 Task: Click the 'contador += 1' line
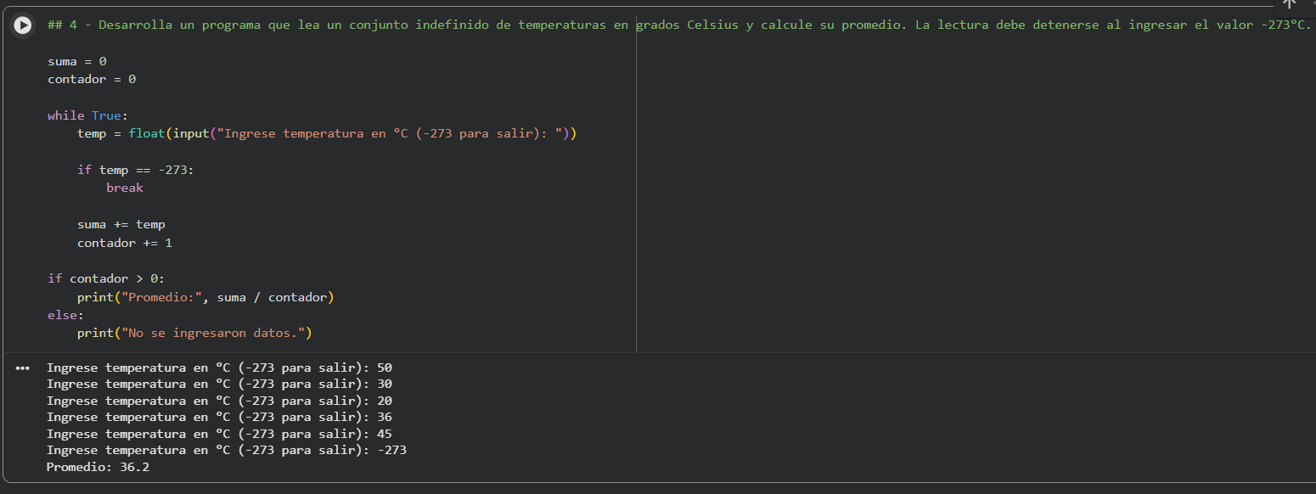click(x=125, y=243)
